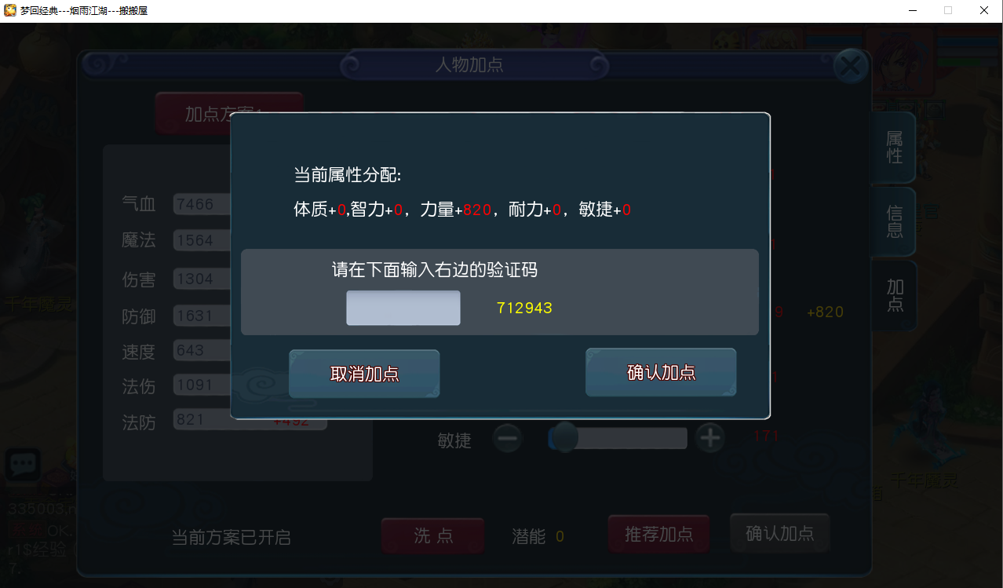Select the 加点 side tab
This screenshot has height=588, width=1003.
pos(895,295)
